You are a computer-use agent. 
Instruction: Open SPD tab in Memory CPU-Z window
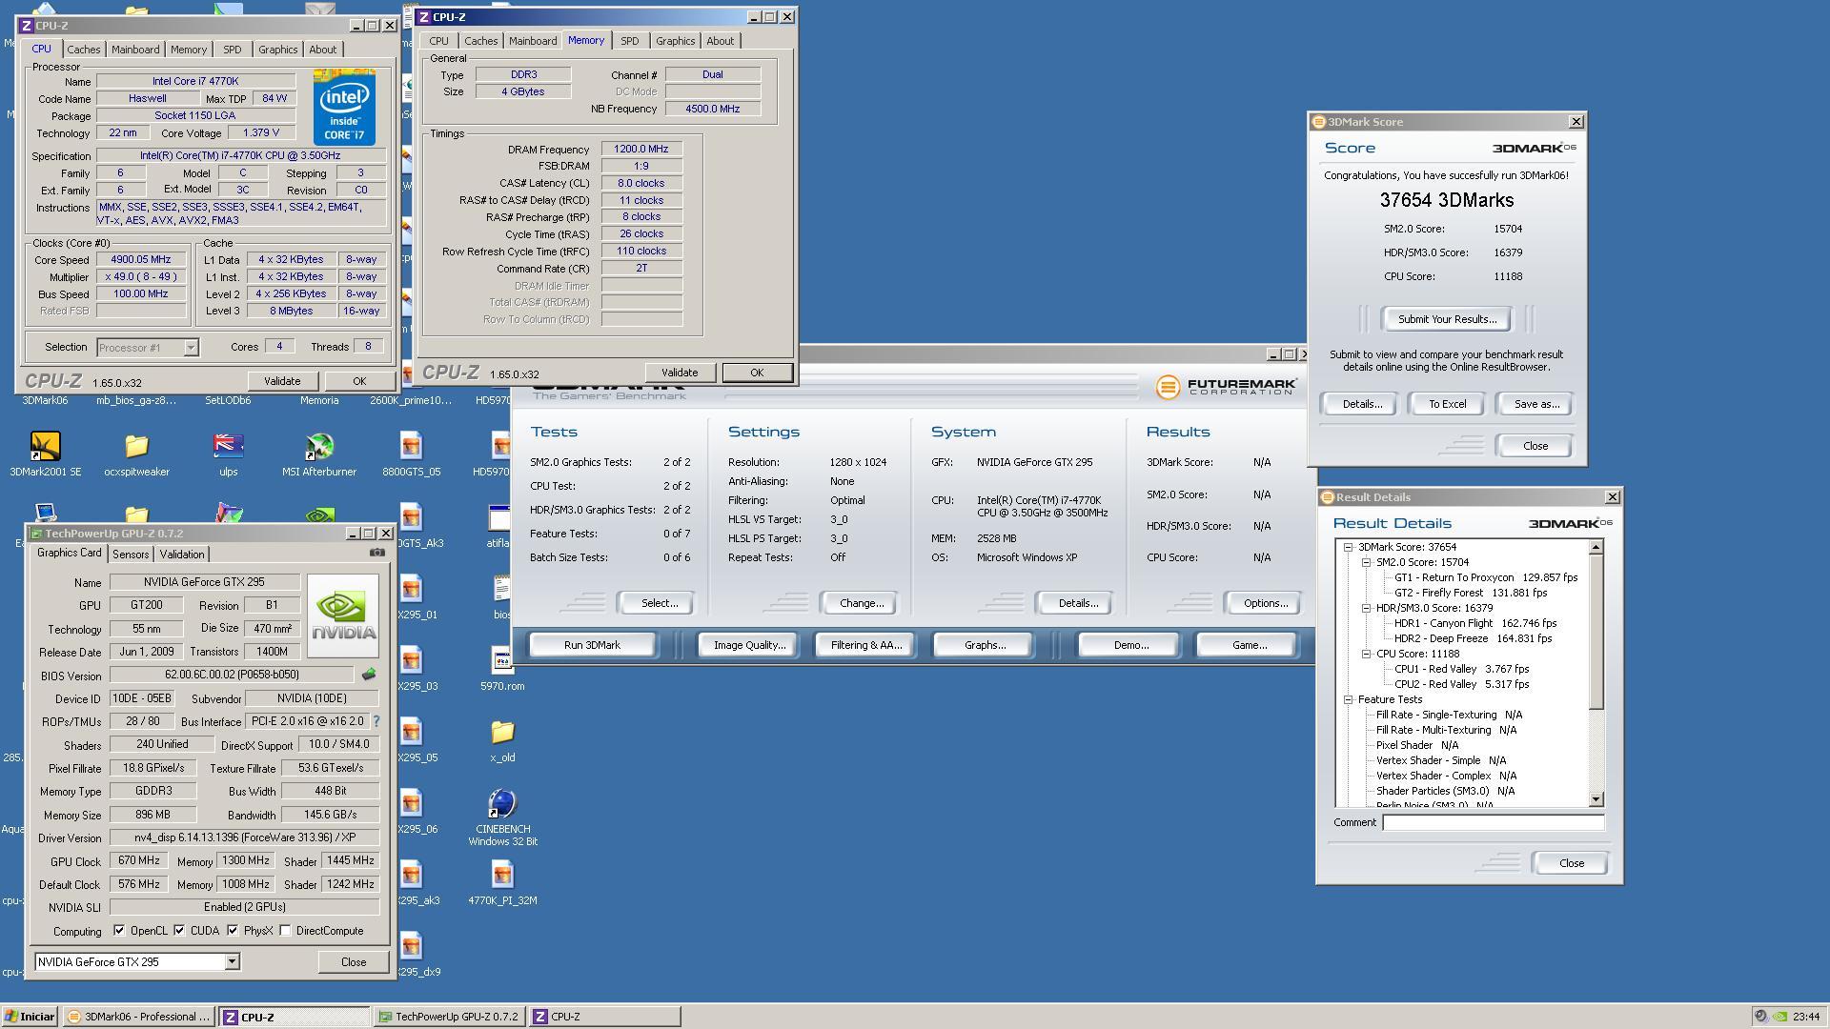tap(629, 41)
